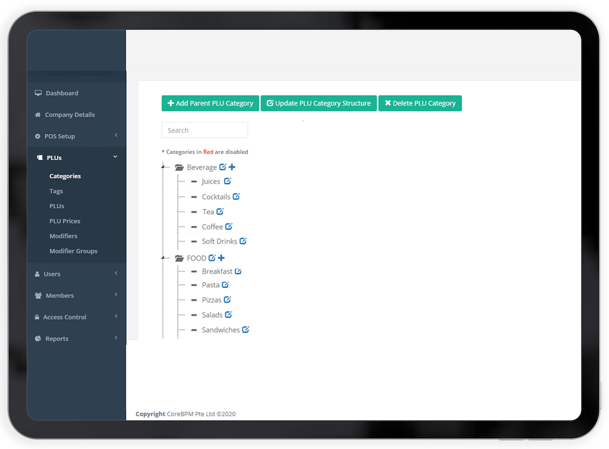Edit the Cocktails category
This screenshot has height=449, width=609.
(x=236, y=196)
